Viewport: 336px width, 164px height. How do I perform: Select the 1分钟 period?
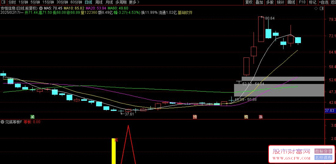tap(23, 2)
